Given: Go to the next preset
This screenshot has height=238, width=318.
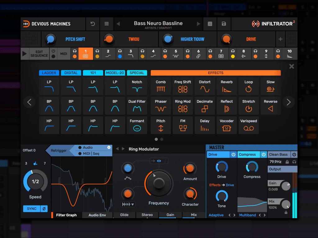Looking at the screenshot, I should coord(198,24).
